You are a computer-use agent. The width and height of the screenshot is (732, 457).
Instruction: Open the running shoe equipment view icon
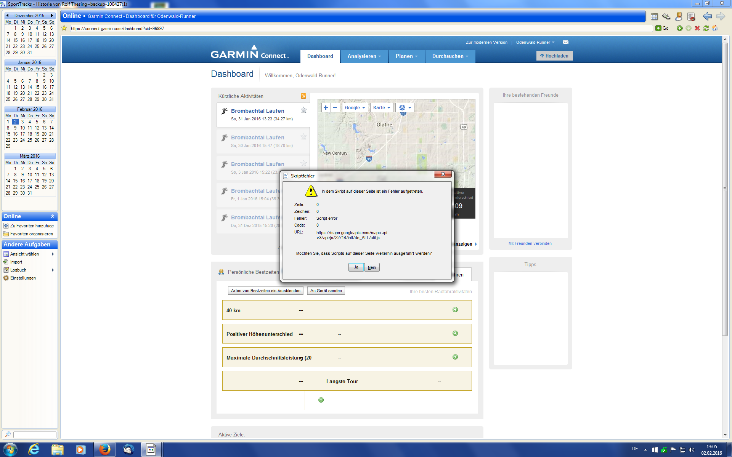click(666, 16)
